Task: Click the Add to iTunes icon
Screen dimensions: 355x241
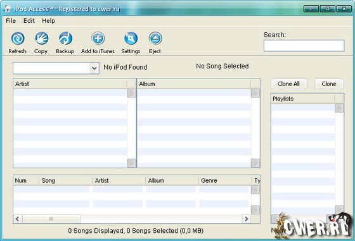Action: pyautogui.click(x=98, y=39)
